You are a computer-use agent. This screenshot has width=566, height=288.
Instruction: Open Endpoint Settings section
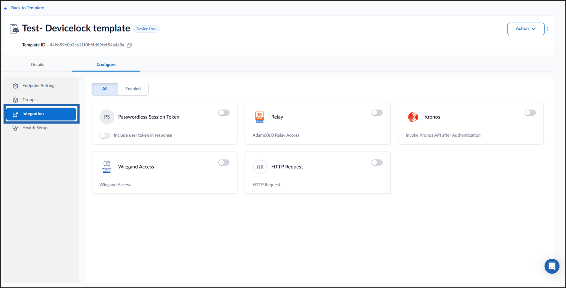[41, 86]
